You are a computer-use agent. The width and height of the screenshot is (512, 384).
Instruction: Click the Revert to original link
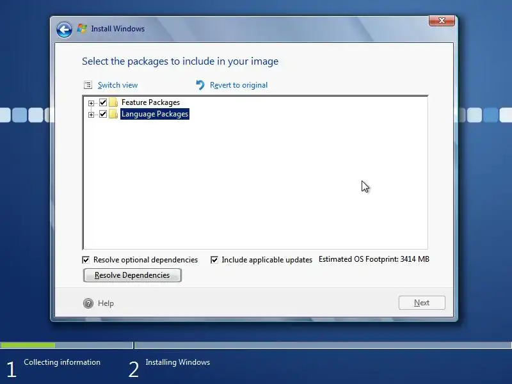[x=238, y=85]
